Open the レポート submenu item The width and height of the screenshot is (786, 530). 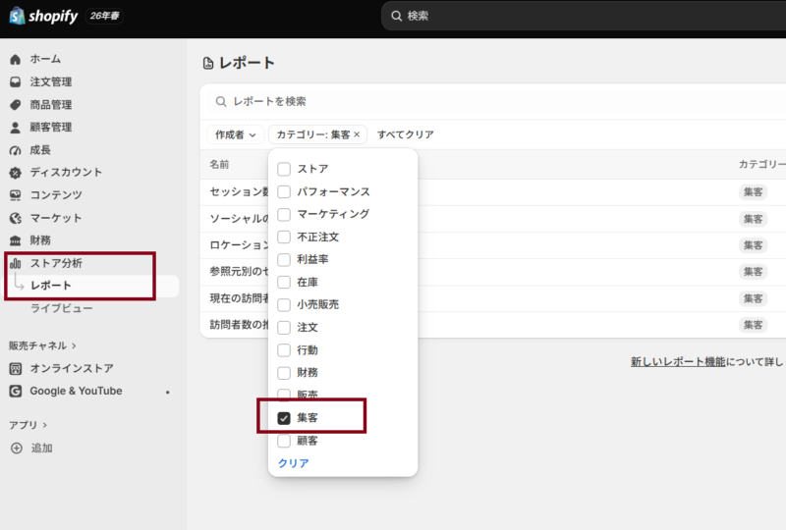pyautogui.click(x=51, y=286)
